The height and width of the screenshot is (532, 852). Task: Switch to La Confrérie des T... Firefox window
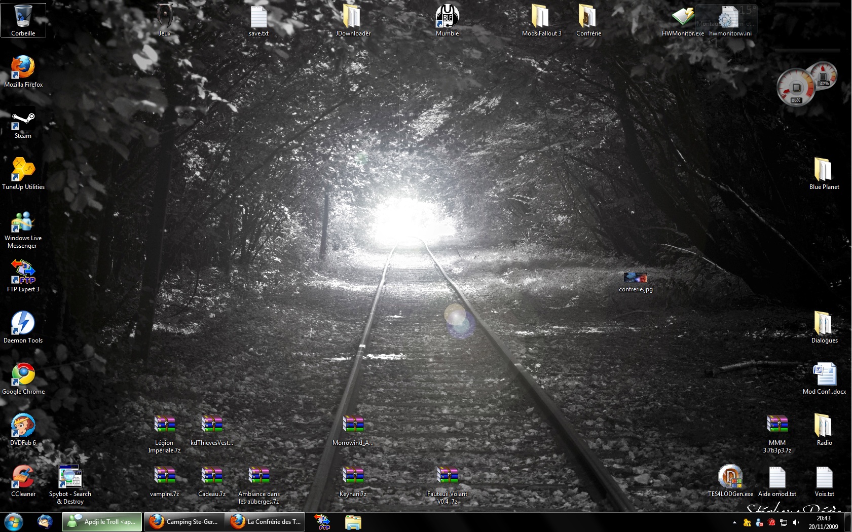(266, 522)
